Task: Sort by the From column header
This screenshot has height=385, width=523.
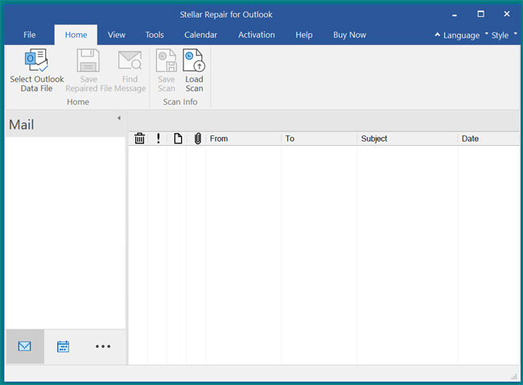Action: coord(244,139)
